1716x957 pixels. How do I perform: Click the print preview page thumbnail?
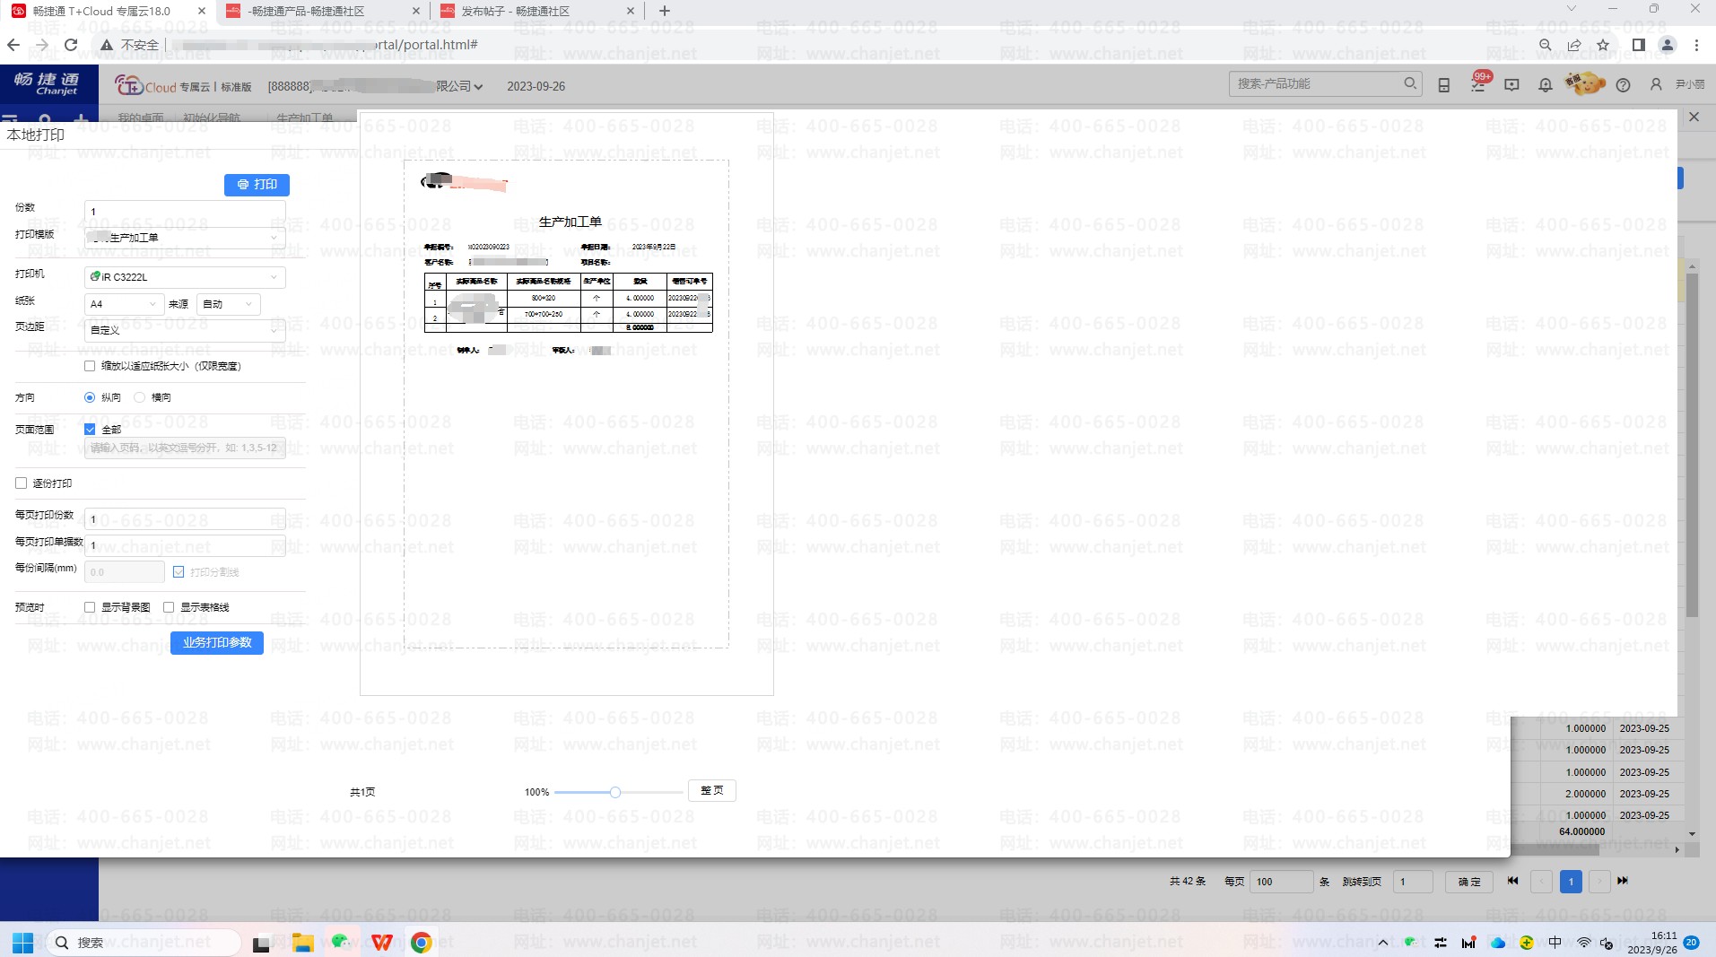[x=567, y=403]
